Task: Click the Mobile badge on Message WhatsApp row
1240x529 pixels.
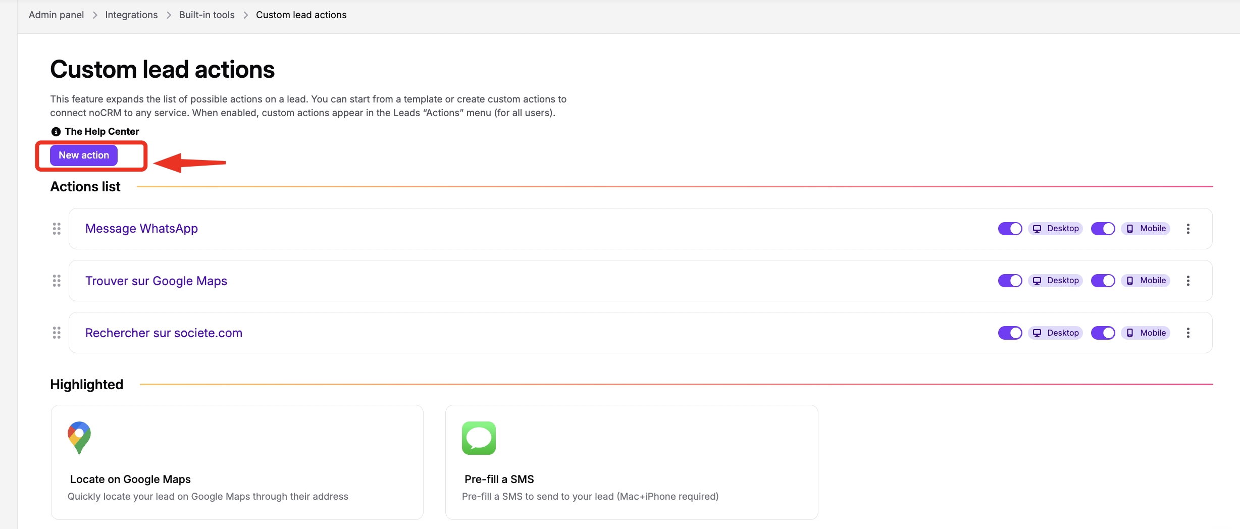Action: [1146, 229]
